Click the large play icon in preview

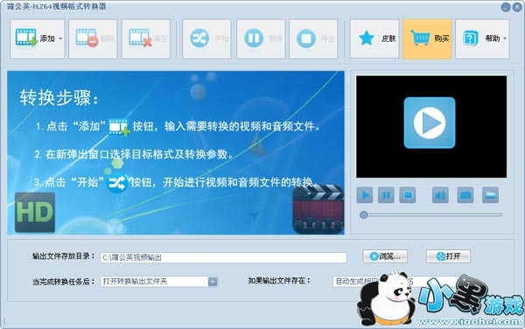click(430, 122)
